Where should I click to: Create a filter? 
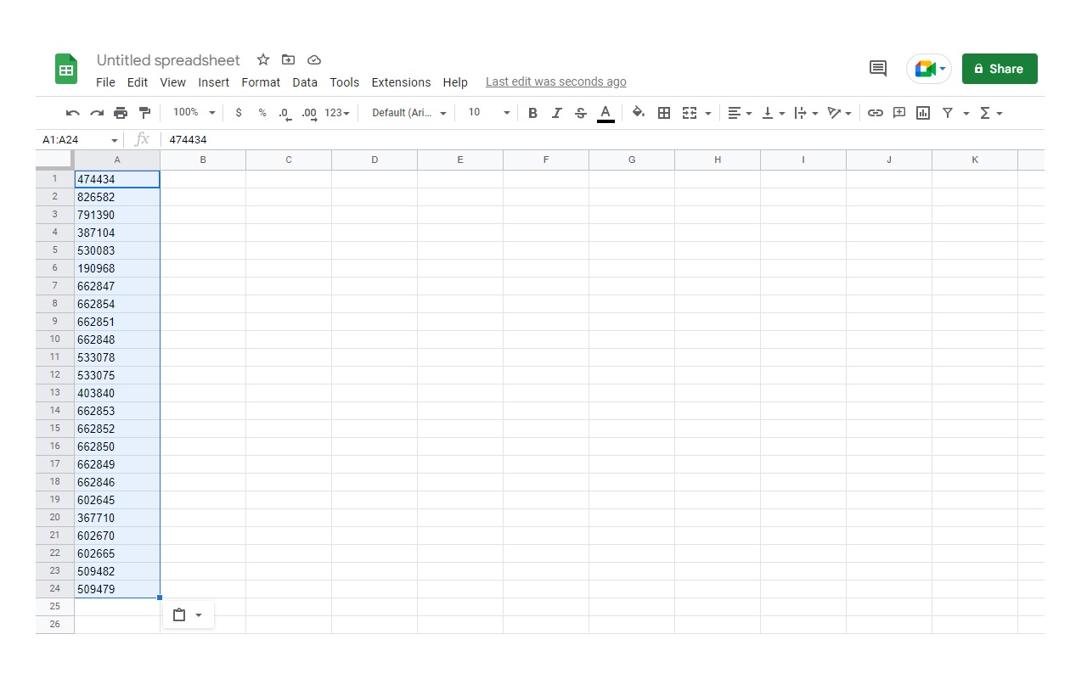point(948,113)
